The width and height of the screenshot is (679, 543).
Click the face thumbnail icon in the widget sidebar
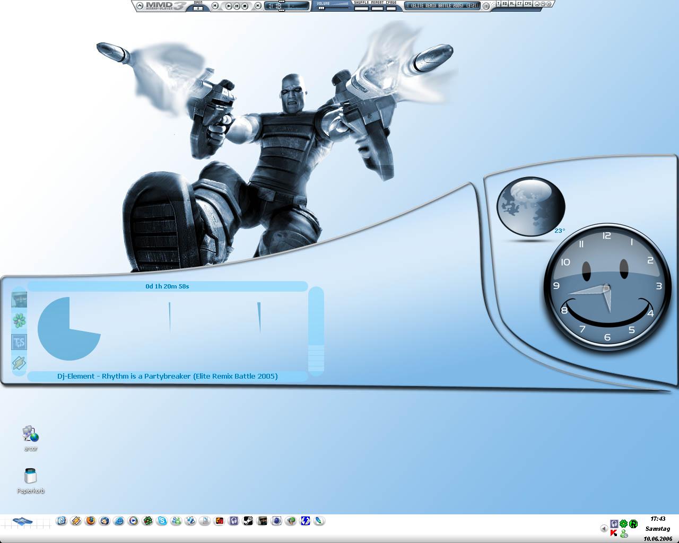19,300
